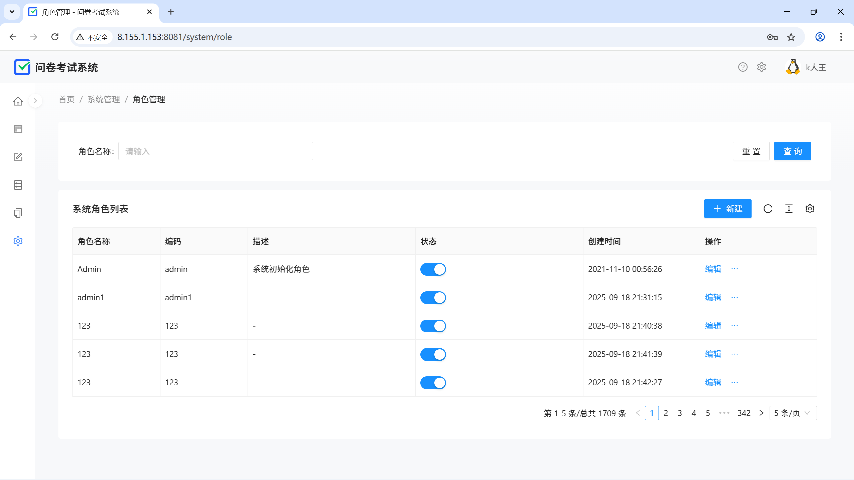The height and width of the screenshot is (480, 854).
Task: Go to 系统管理 in the breadcrumb
Action: tap(104, 99)
